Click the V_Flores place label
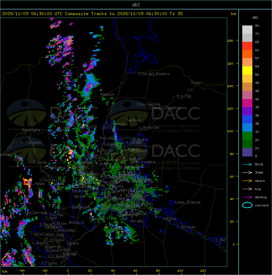This screenshot has height=275, width=272. coord(49,263)
